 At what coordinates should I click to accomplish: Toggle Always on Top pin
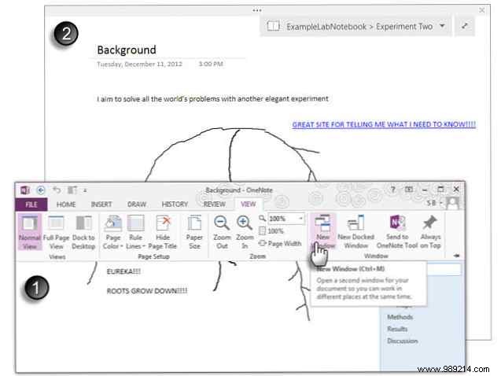pyautogui.click(x=430, y=232)
